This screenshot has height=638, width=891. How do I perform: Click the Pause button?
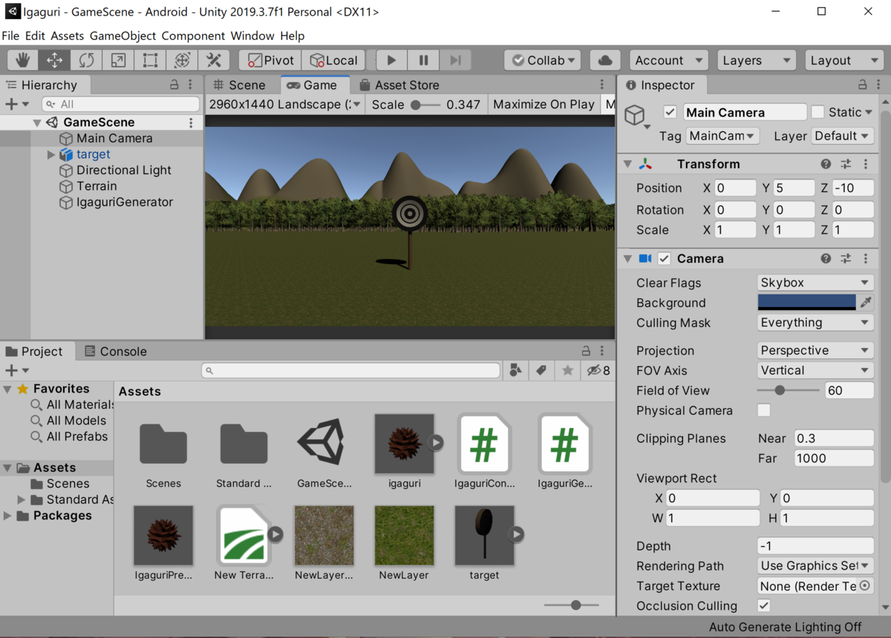pos(424,60)
